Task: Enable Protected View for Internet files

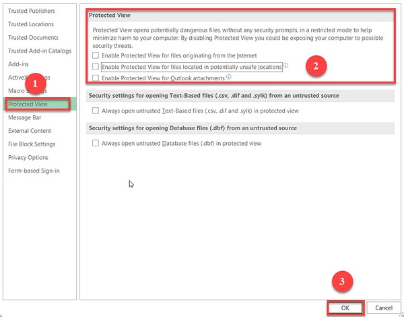Action: pyautogui.click(x=96, y=55)
